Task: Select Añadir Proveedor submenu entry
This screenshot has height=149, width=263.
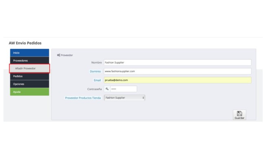Action: click(30, 68)
